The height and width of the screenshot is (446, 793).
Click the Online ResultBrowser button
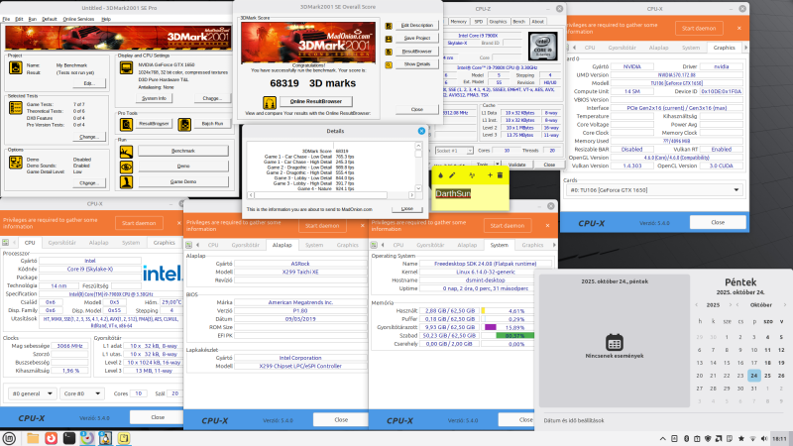[x=316, y=102]
